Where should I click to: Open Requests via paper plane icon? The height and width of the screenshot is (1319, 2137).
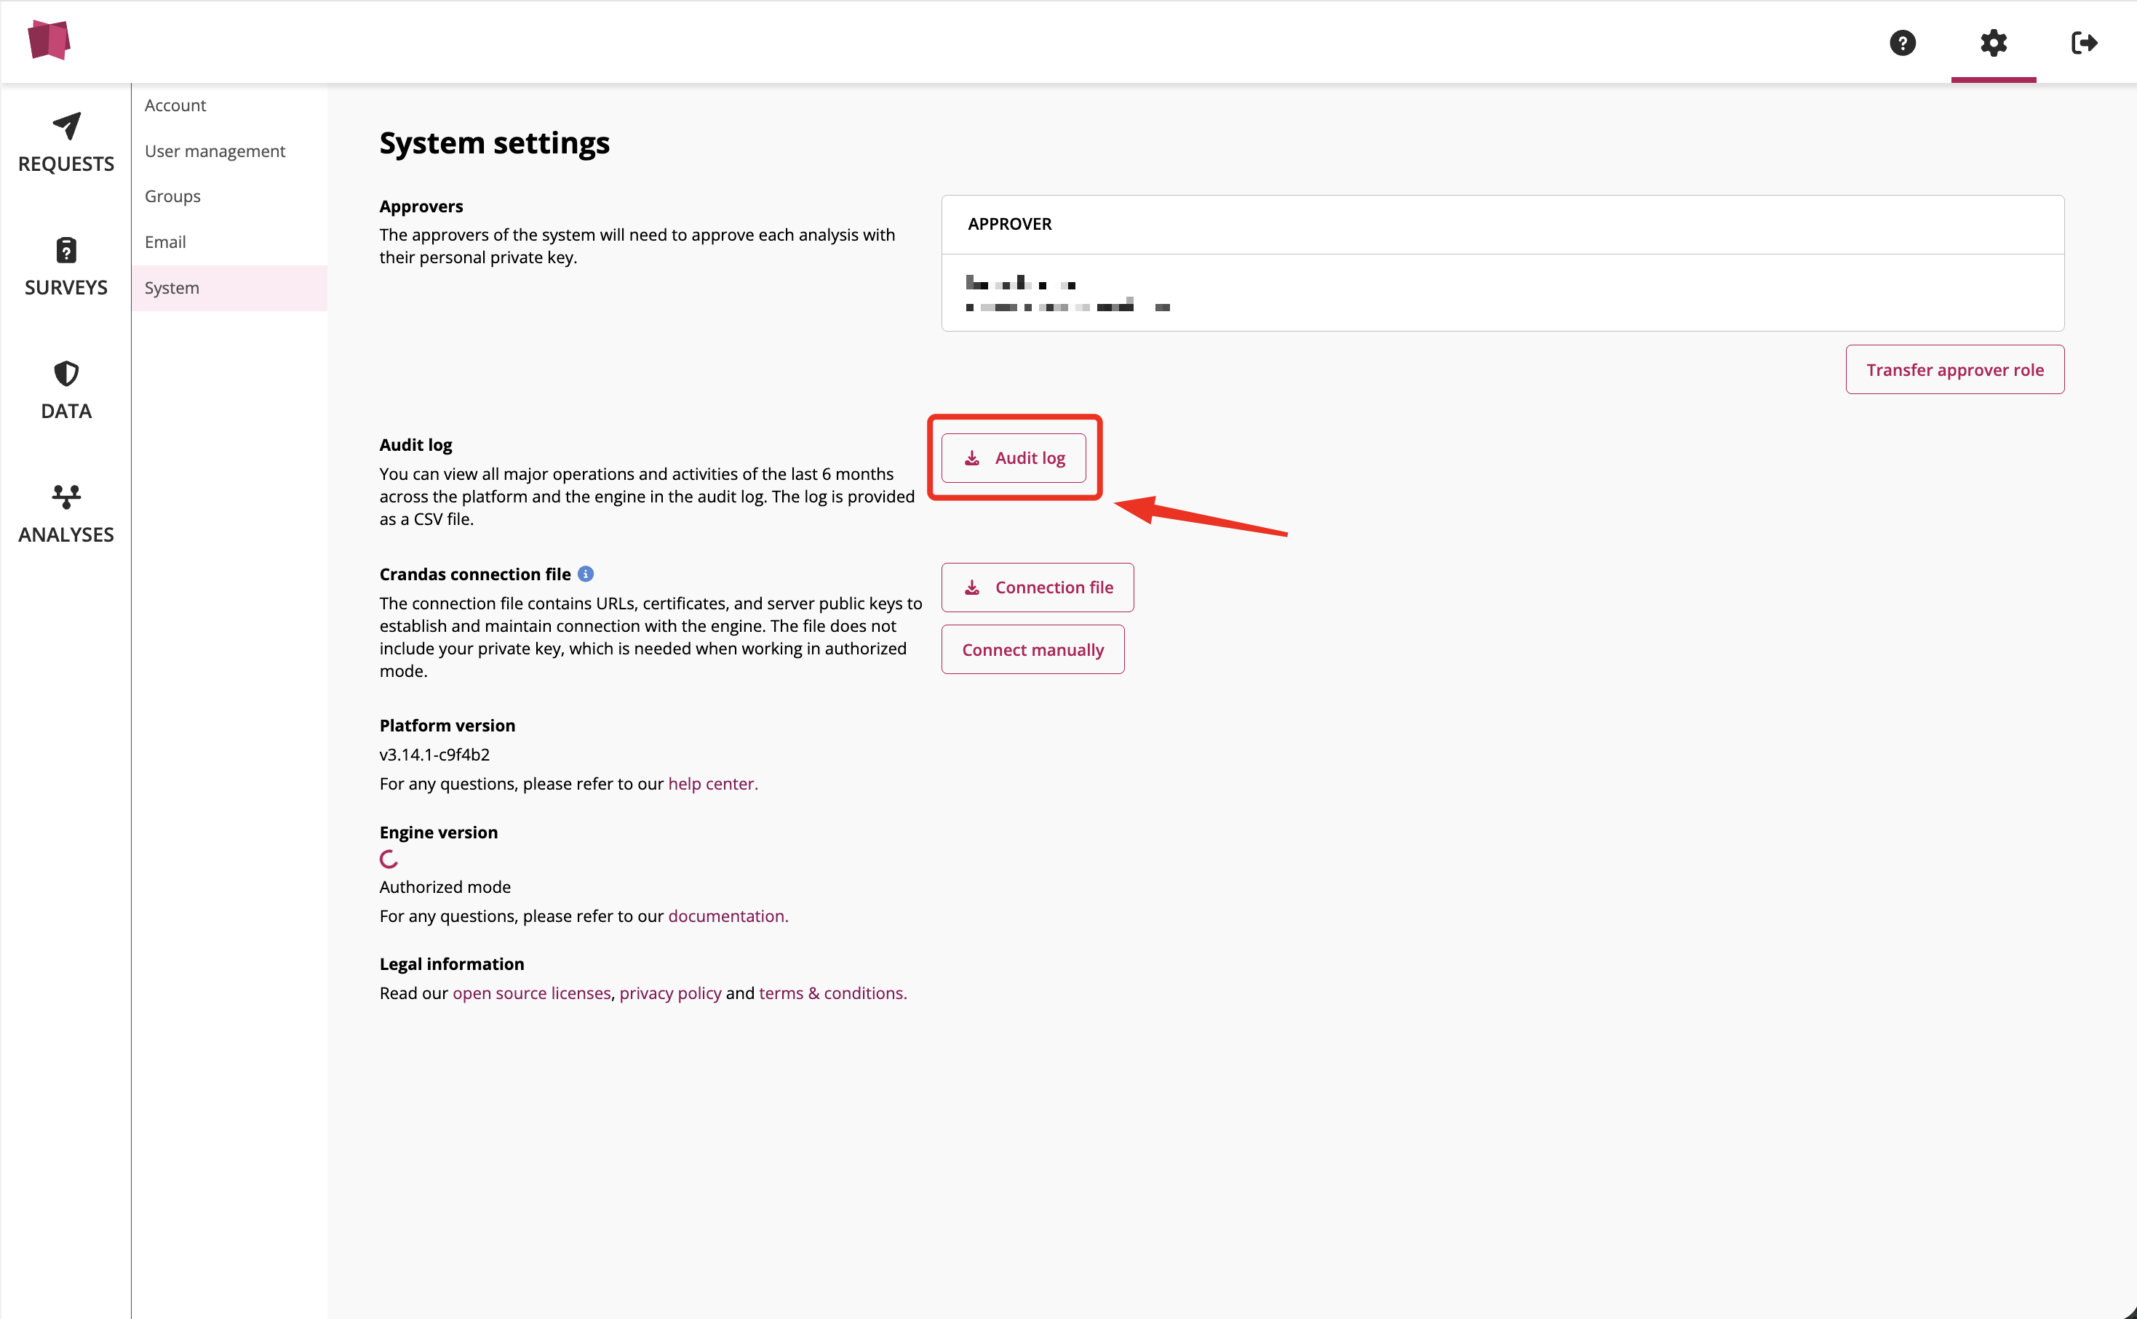pyautogui.click(x=66, y=127)
